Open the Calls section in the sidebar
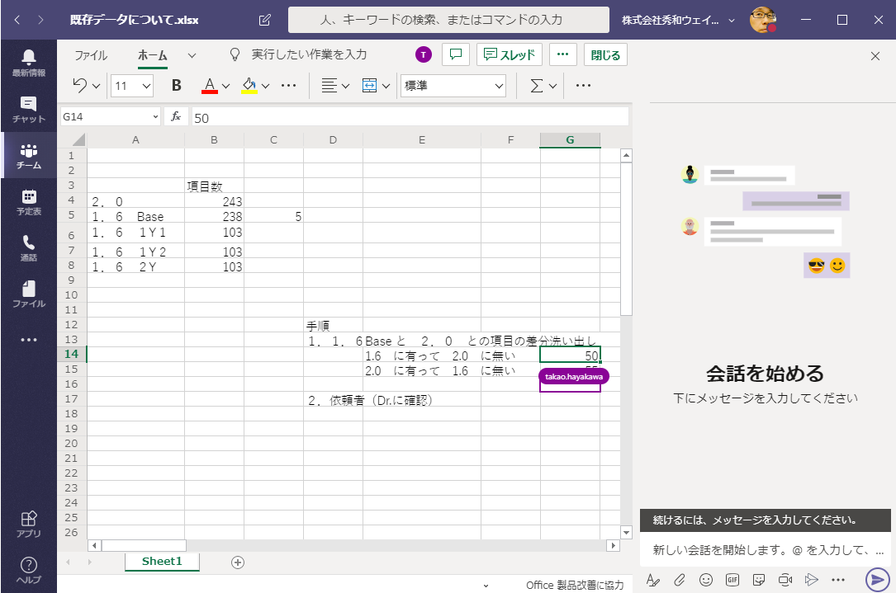The height and width of the screenshot is (593, 896). (x=28, y=246)
